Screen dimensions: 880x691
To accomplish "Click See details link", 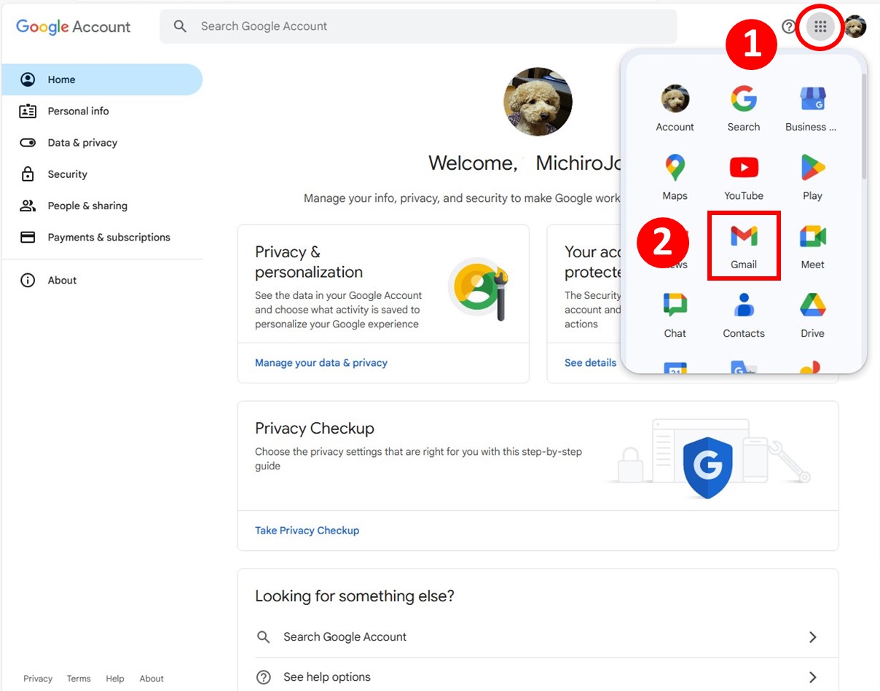I will (590, 363).
